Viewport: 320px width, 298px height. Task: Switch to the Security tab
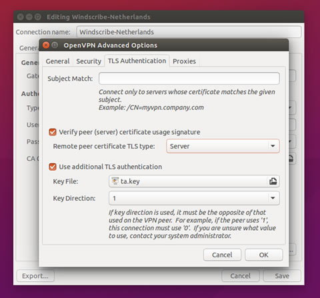89,61
